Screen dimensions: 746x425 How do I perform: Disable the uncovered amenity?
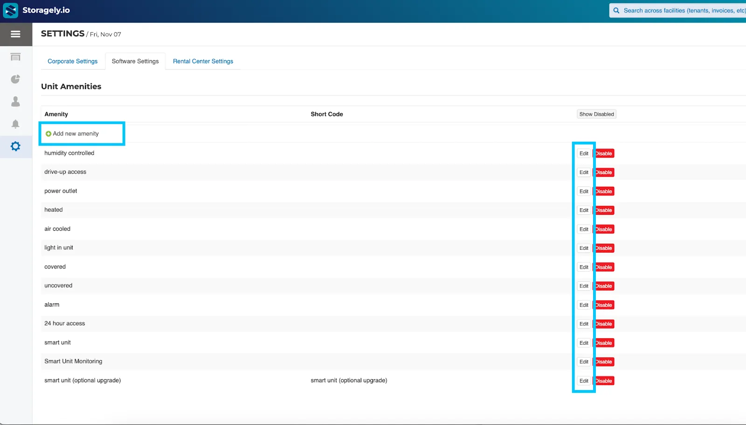point(603,286)
